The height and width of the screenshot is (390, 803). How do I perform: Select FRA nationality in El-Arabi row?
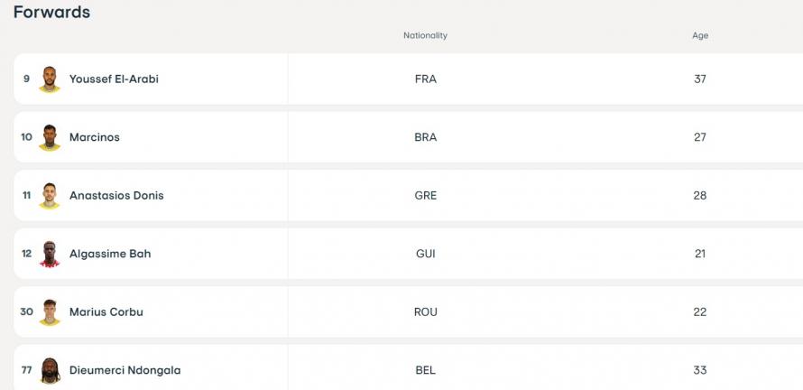426,79
